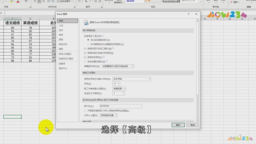
Task: Select 优化实现最佳显示 radio button
Action: pyautogui.click(x=88, y=40)
